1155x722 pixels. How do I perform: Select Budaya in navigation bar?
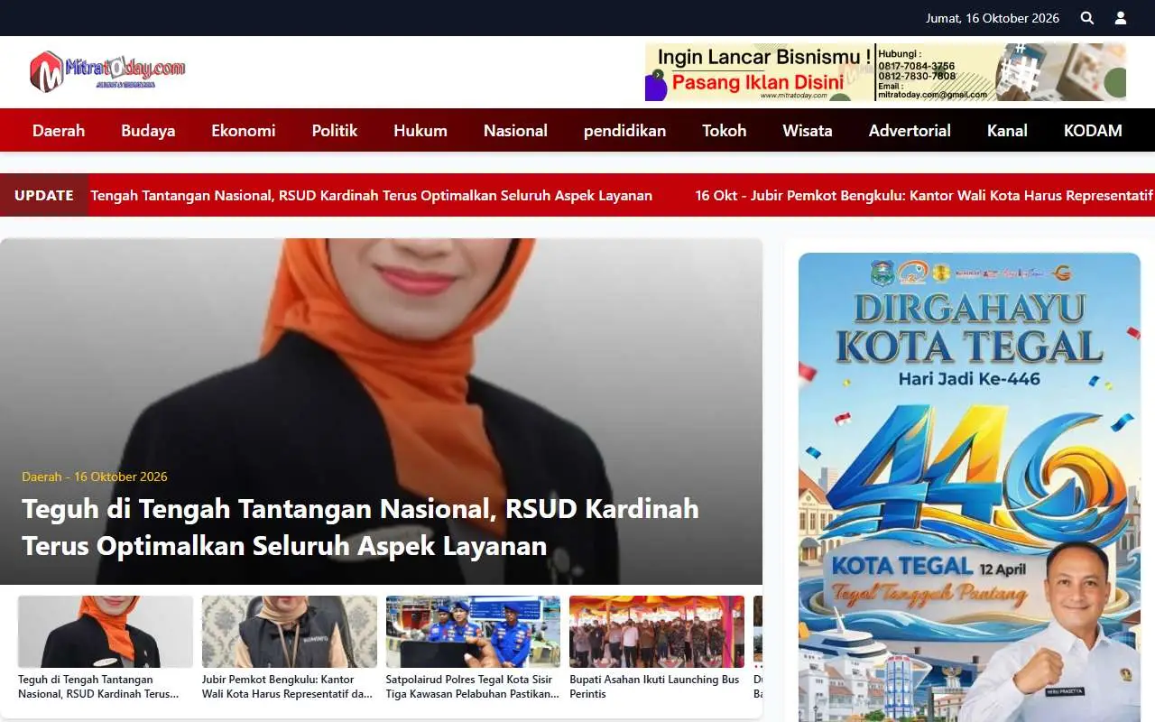[x=148, y=131]
